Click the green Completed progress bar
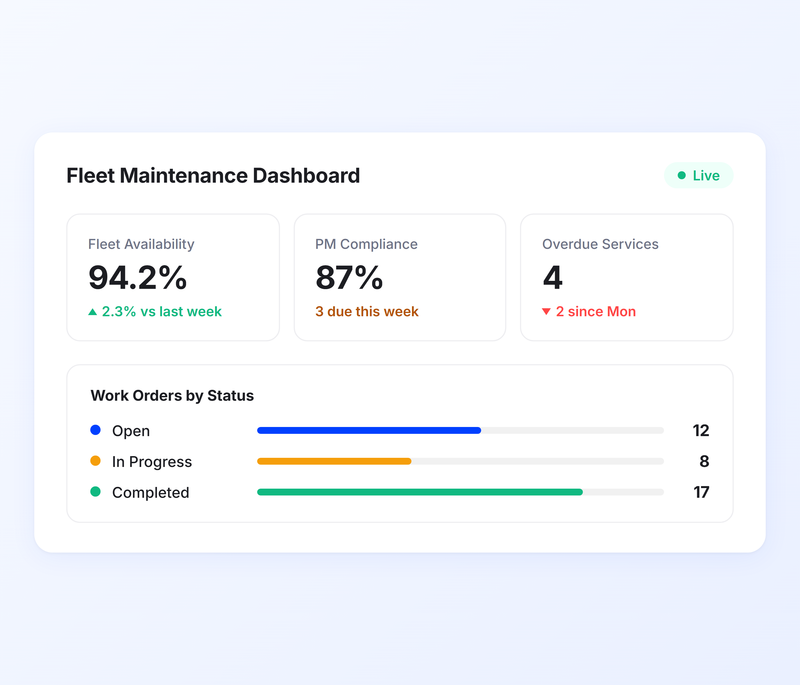 420,492
